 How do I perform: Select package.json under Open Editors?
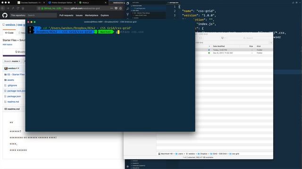pyautogui.click(x=141, y=8)
